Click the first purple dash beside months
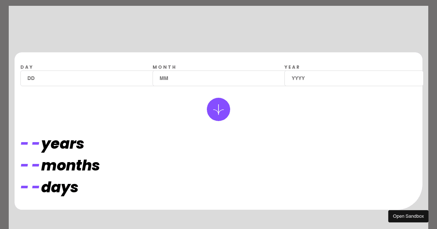437x229 pixels. point(24,165)
